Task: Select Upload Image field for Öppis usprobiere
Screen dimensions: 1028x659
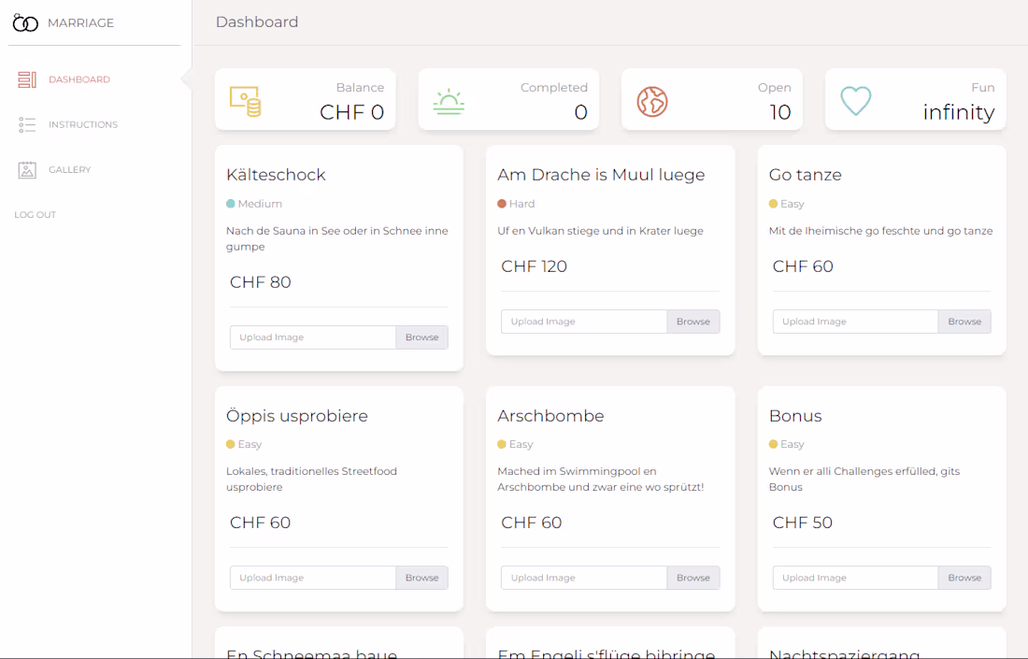Action: tap(313, 578)
